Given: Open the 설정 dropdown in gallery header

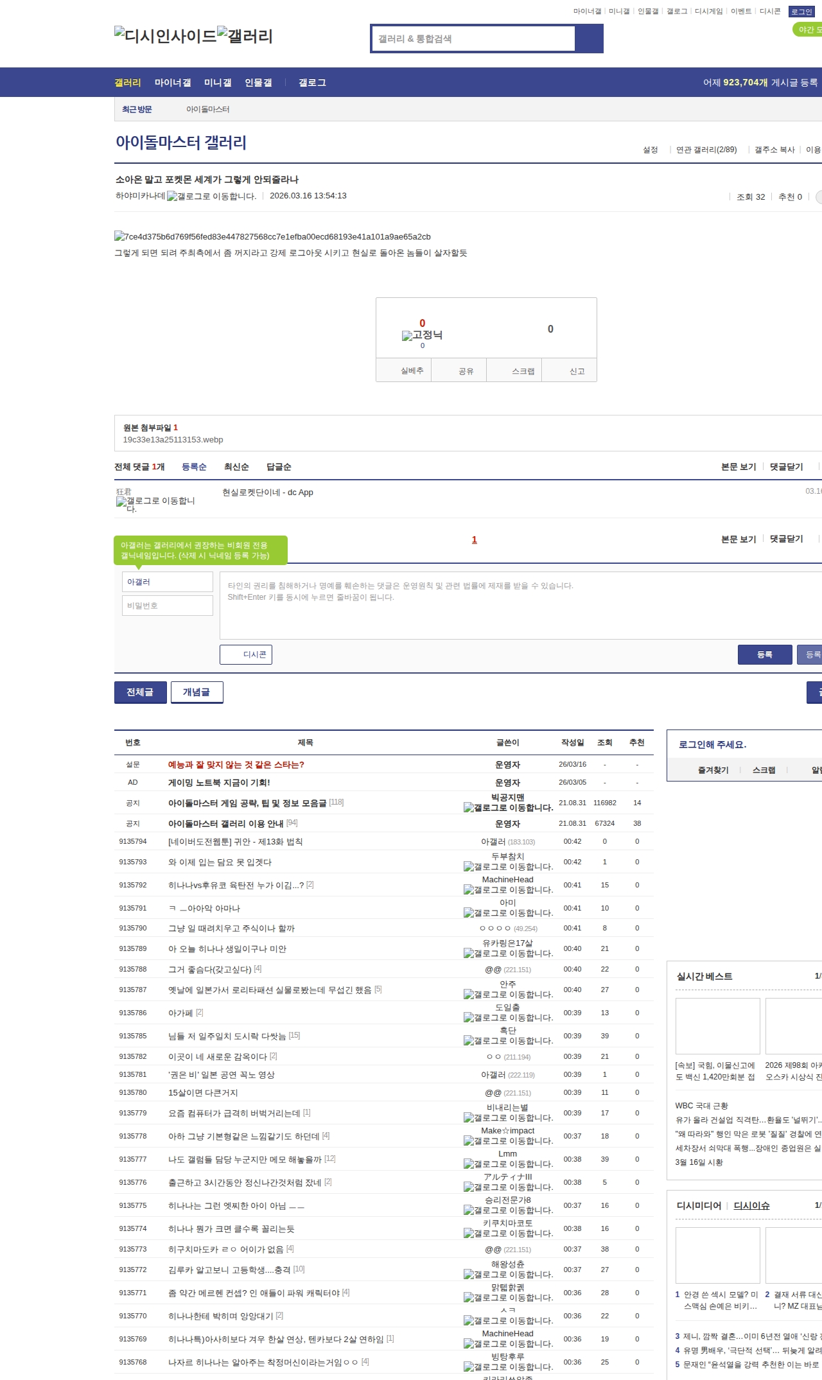Looking at the screenshot, I should tap(650, 150).
